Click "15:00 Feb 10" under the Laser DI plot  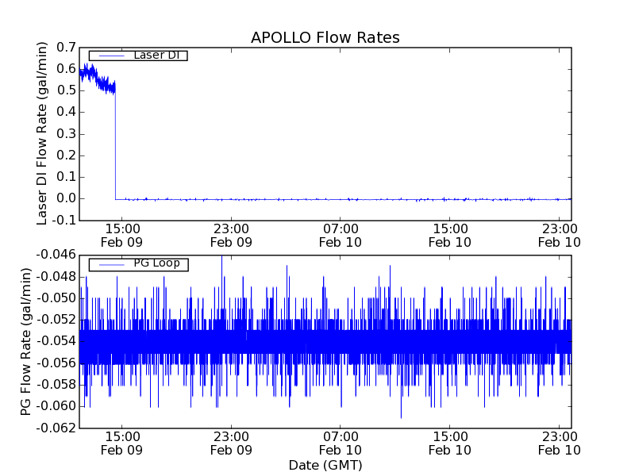(450, 236)
